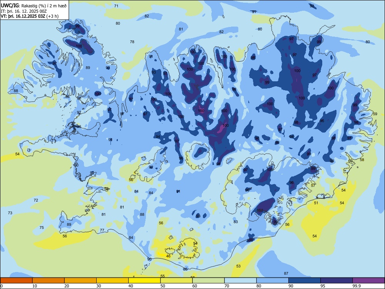Select the purple 99.9+ legend swatch
The image size is (385, 289).
pyautogui.click(x=368, y=281)
